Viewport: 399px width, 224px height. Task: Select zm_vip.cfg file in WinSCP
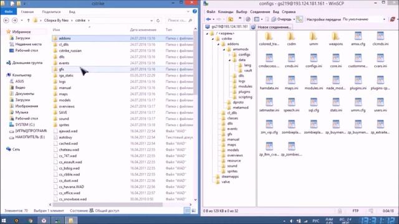(x=269, y=127)
